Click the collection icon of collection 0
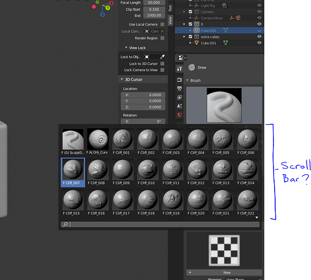311x280 pixels. coord(196,24)
